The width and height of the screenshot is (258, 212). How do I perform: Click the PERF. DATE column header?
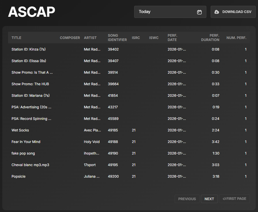(x=172, y=38)
